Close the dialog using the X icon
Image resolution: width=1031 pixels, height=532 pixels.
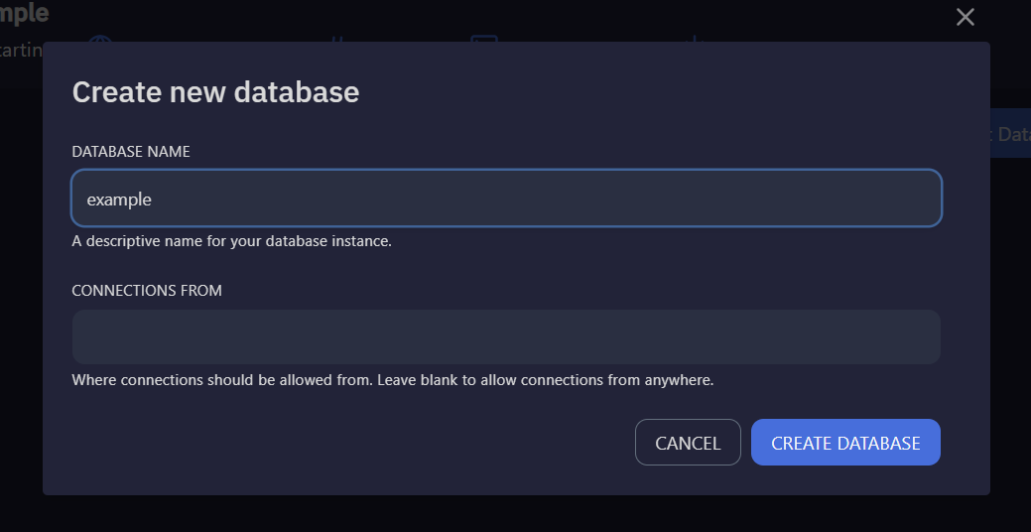965,17
